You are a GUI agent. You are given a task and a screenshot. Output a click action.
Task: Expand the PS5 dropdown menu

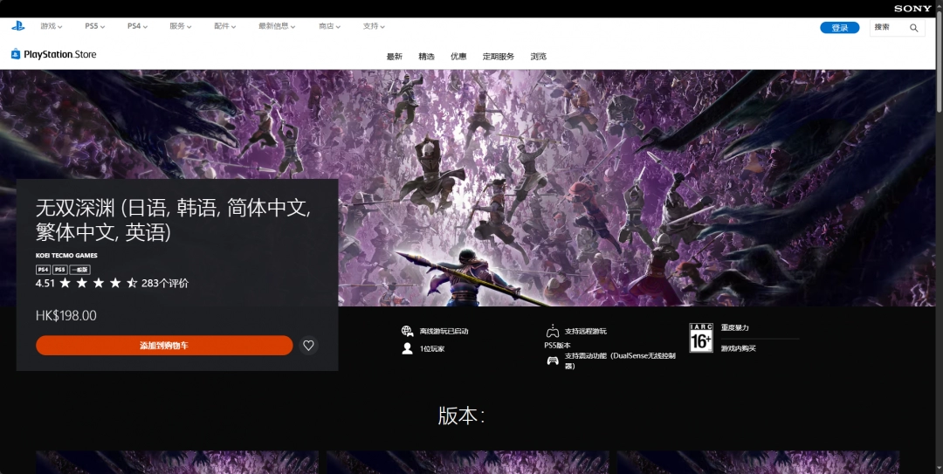[x=94, y=26]
